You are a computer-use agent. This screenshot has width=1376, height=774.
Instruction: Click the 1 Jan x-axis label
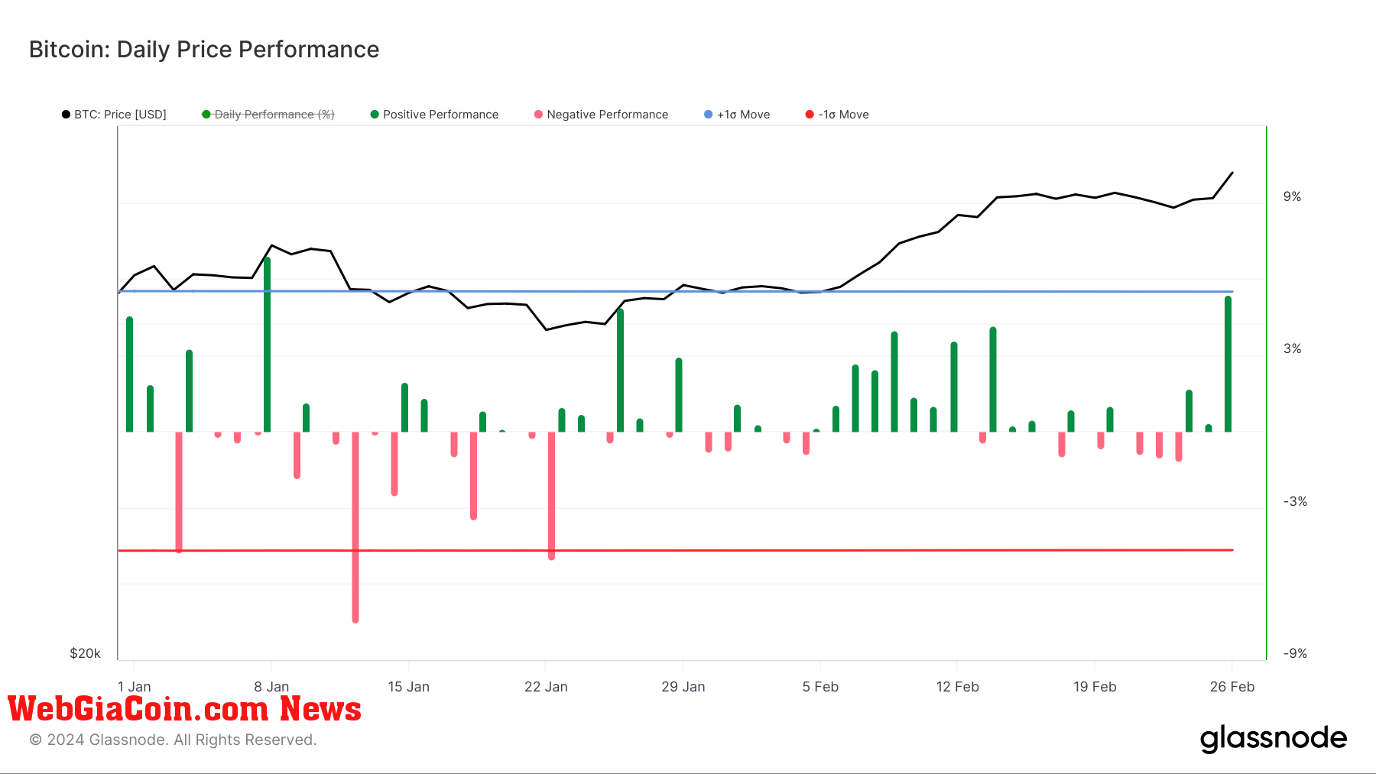[135, 687]
